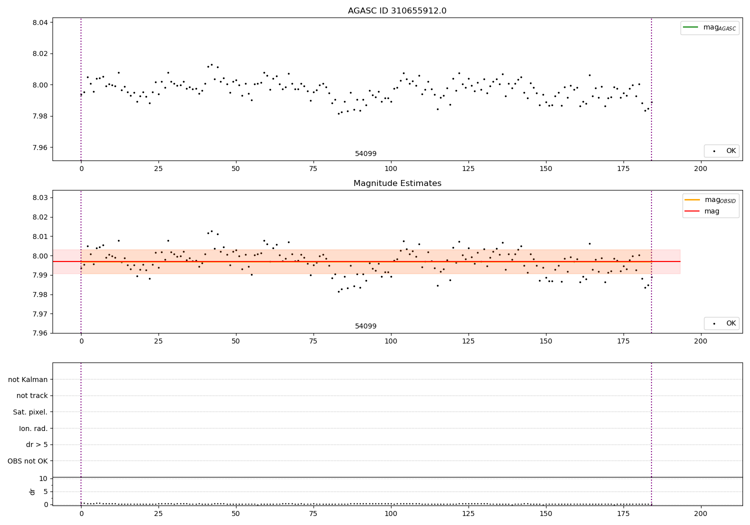Click the x-axis tick 175 on the bottom plot
Image resolution: width=750 pixels, height=525 pixels.
click(x=623, y=513)
